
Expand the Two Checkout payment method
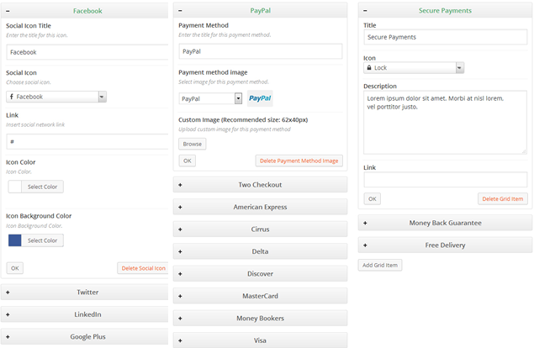point(260,185)
